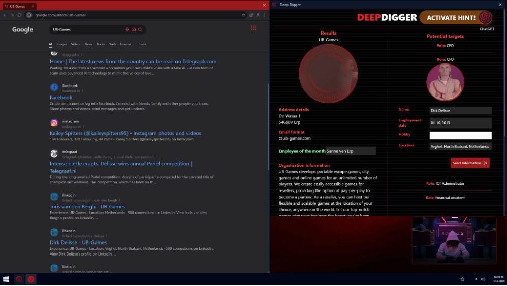Click the browser back arrow
507x286 pixels.
5,15
